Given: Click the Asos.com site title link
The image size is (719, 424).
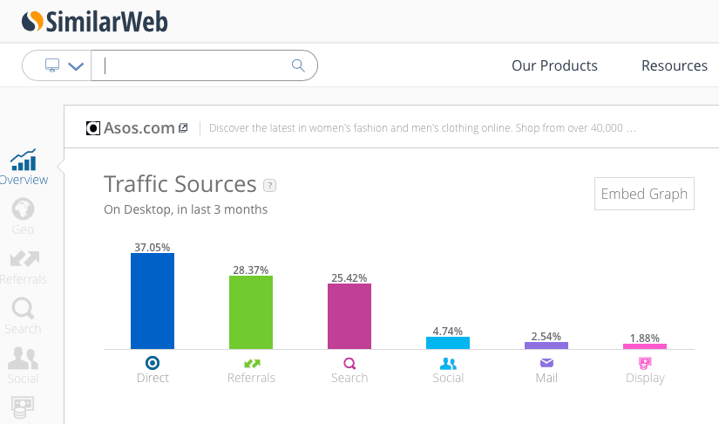Looking at the screenshot, I should (x=139, y=128).
